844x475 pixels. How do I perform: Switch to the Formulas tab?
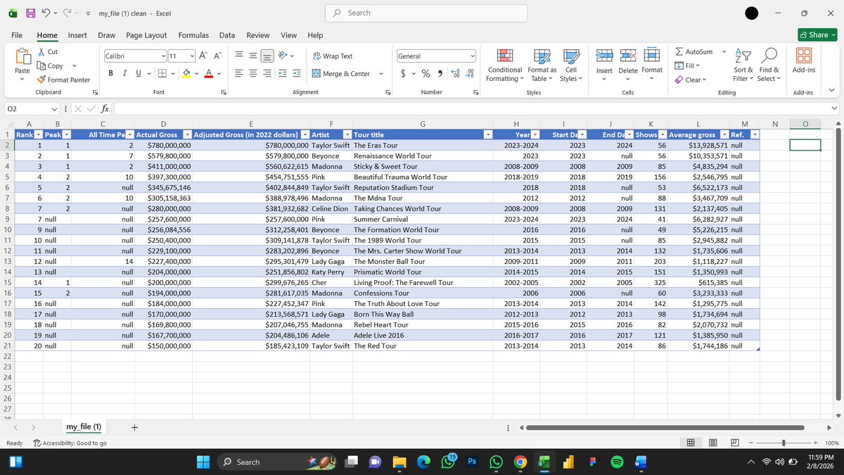click(193, 35)
